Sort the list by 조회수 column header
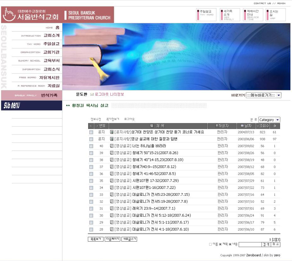This screenshot has width=292, height=261. tap(263, 126)
